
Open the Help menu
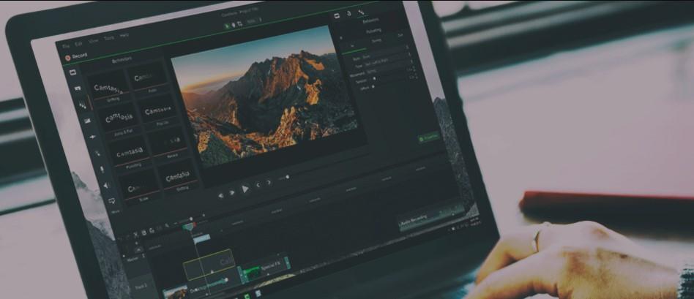point(124,35)
